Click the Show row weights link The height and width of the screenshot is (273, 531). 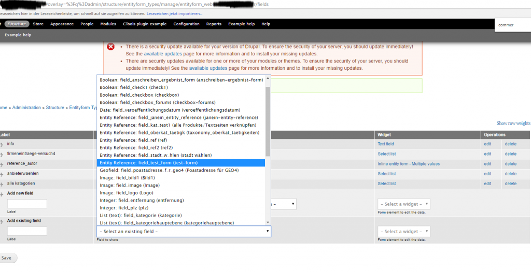coord(513,124)
